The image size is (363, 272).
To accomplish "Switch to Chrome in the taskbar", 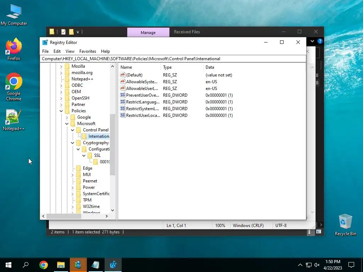I will click(44, 265).
